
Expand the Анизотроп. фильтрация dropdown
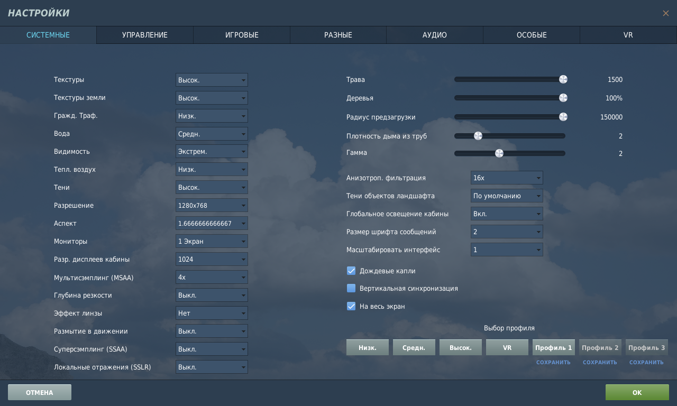point(507,178)
